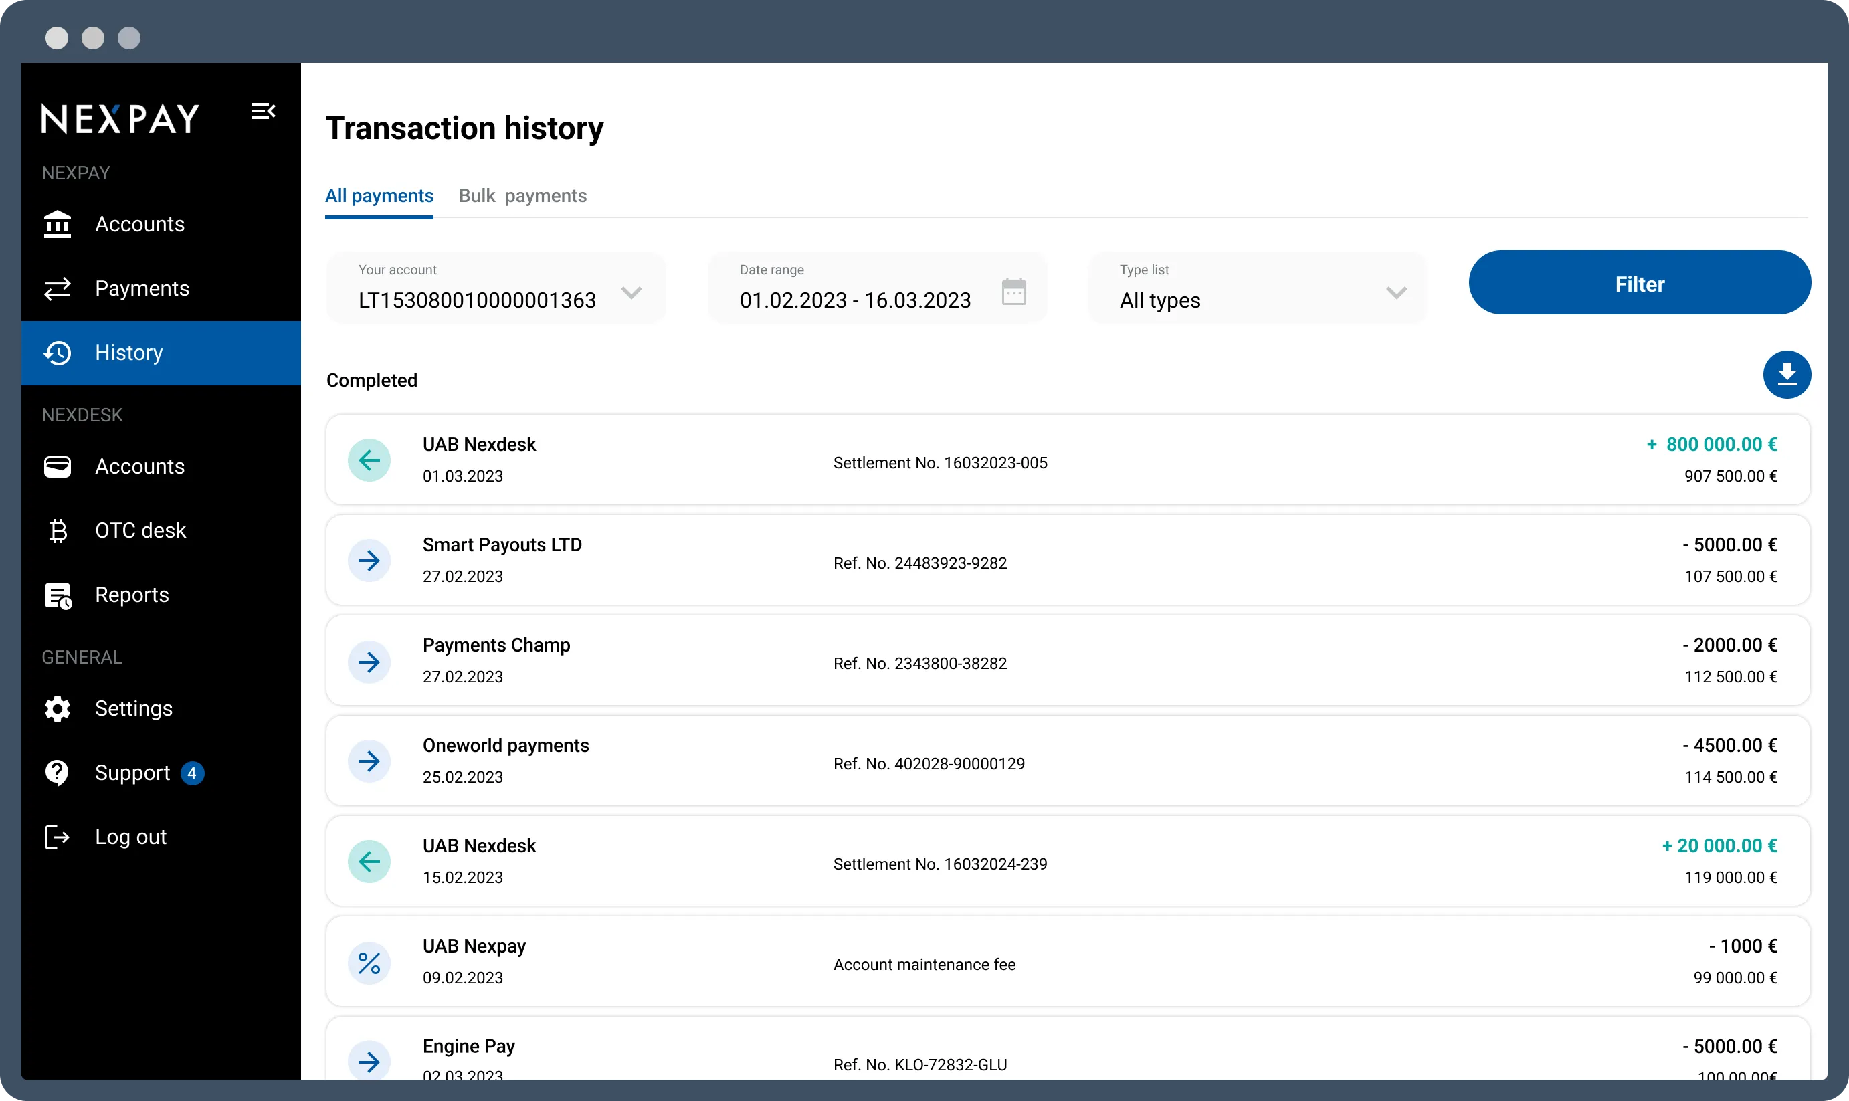Open the All types selector
The width and height of the screenshot is (1849, 1101).
coord(1257,287)
